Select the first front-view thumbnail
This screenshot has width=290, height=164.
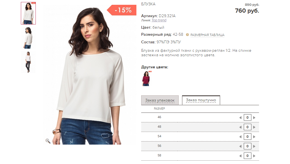(x=28, y=13)
